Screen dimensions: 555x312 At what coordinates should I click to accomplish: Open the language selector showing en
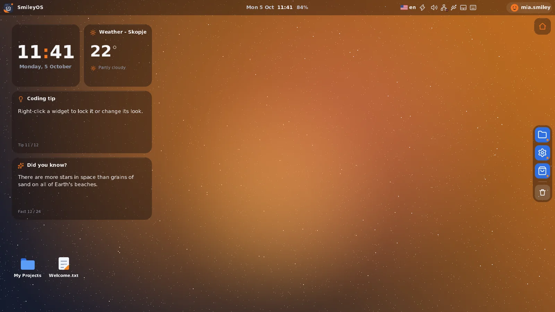(408, 7)
